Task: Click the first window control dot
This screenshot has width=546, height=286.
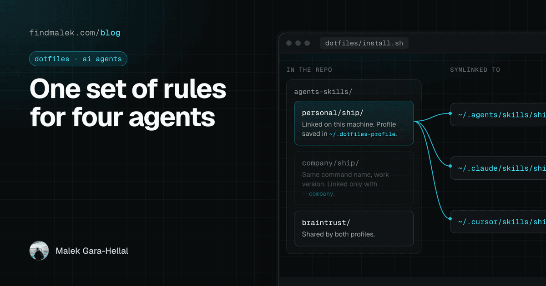Action: [289, 44]
